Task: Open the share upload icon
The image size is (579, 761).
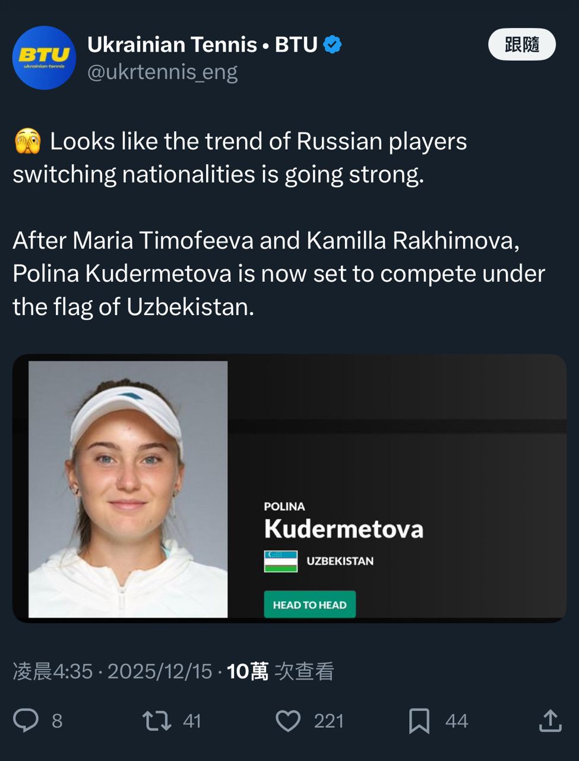Action: pyautogui.click(x=550, y=721)
